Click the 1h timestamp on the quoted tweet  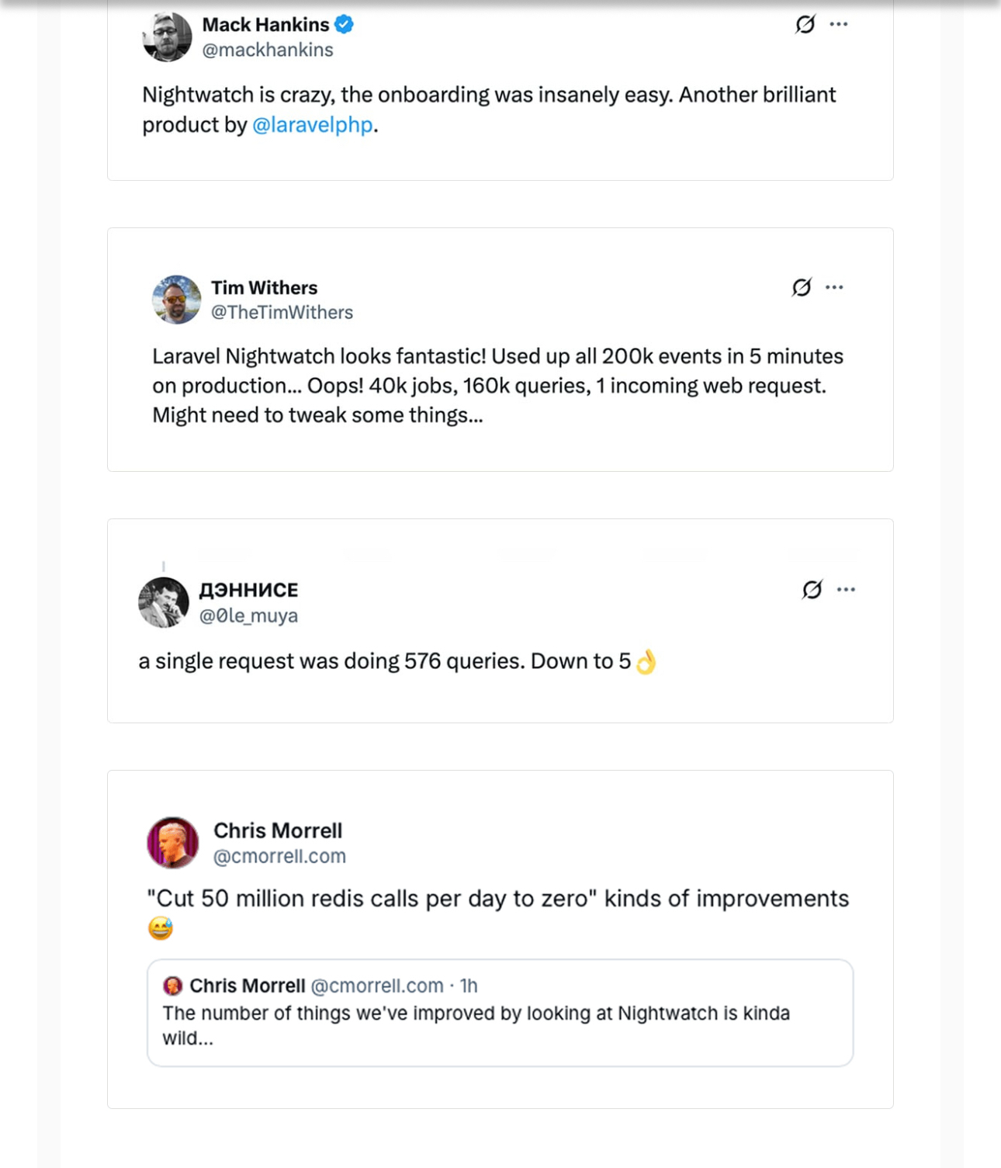click(x=469, y=986)
